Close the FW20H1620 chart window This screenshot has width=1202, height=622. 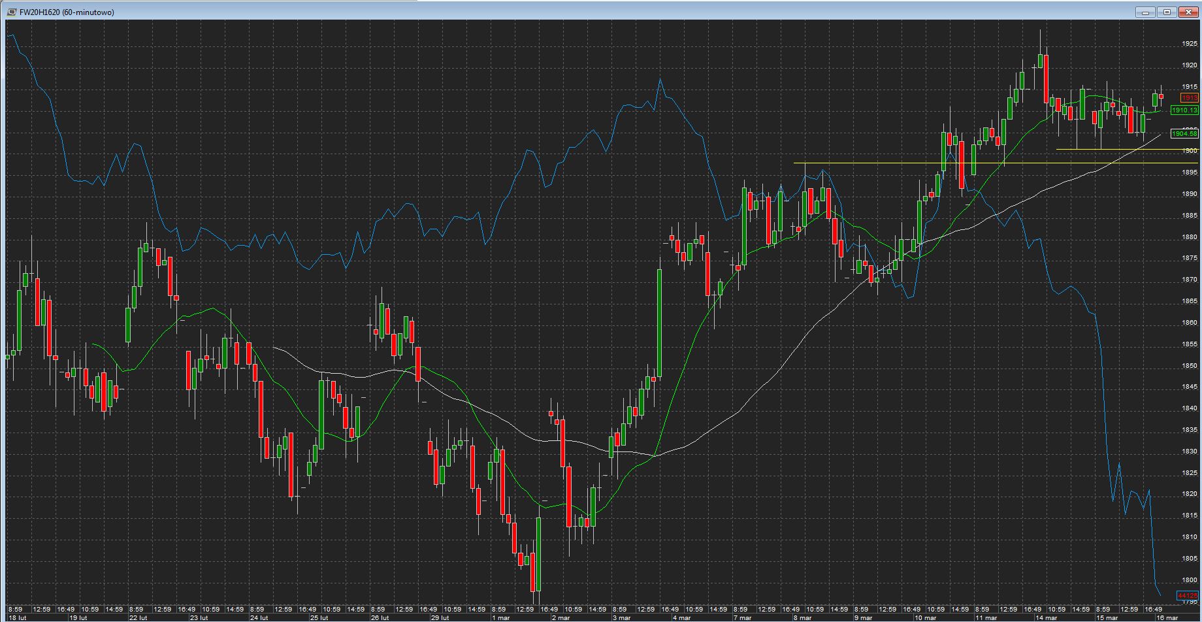1188,12
